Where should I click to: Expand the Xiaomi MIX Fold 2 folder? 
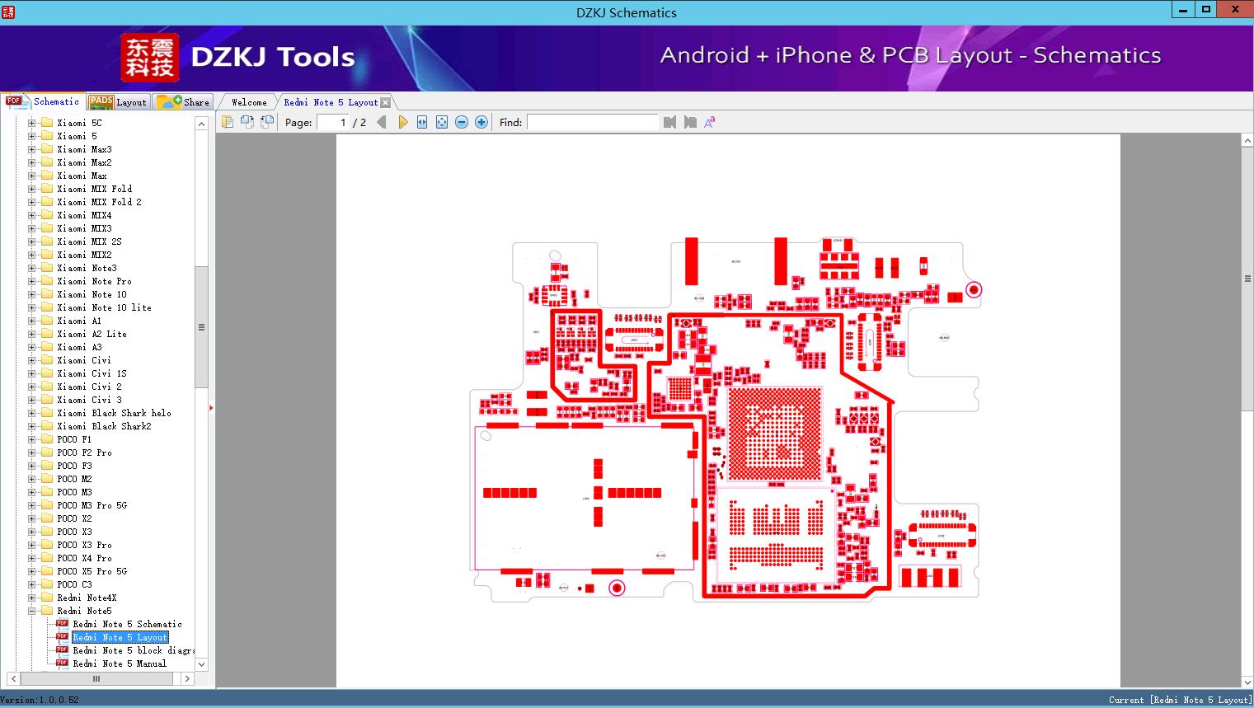(x=31, y=202)
